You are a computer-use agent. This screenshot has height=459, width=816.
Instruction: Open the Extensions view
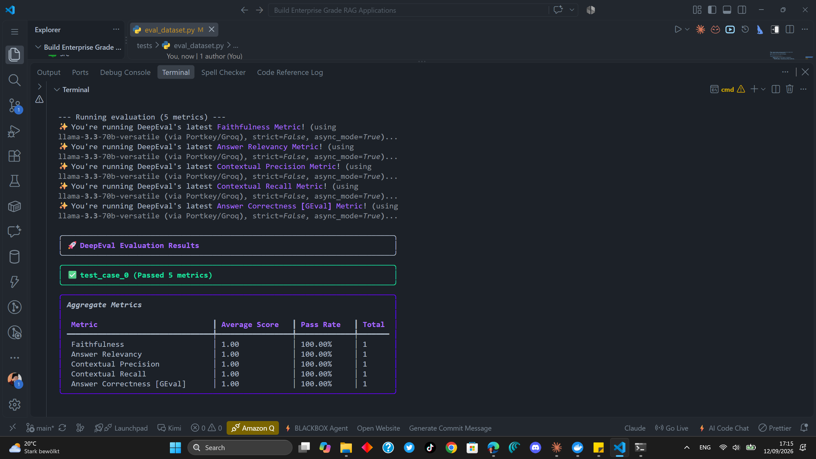click(14, 156)
